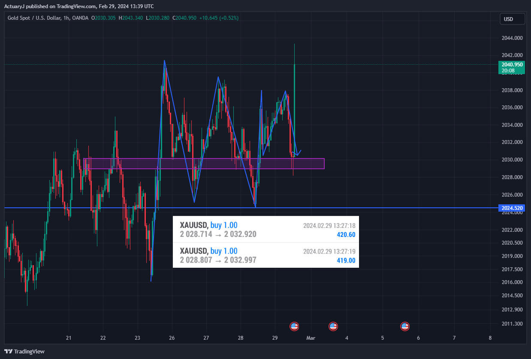Image resolution: width=531 pixels, height=359 pixels.
Task: Click the third US flag event marker
Action: click(404, 326)
